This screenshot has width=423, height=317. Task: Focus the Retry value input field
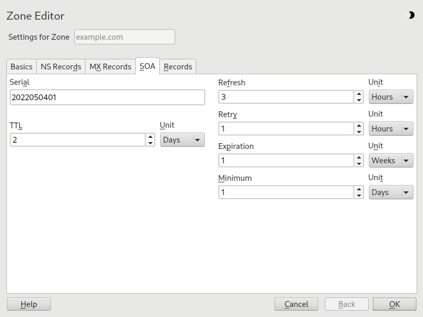[286, 129]
